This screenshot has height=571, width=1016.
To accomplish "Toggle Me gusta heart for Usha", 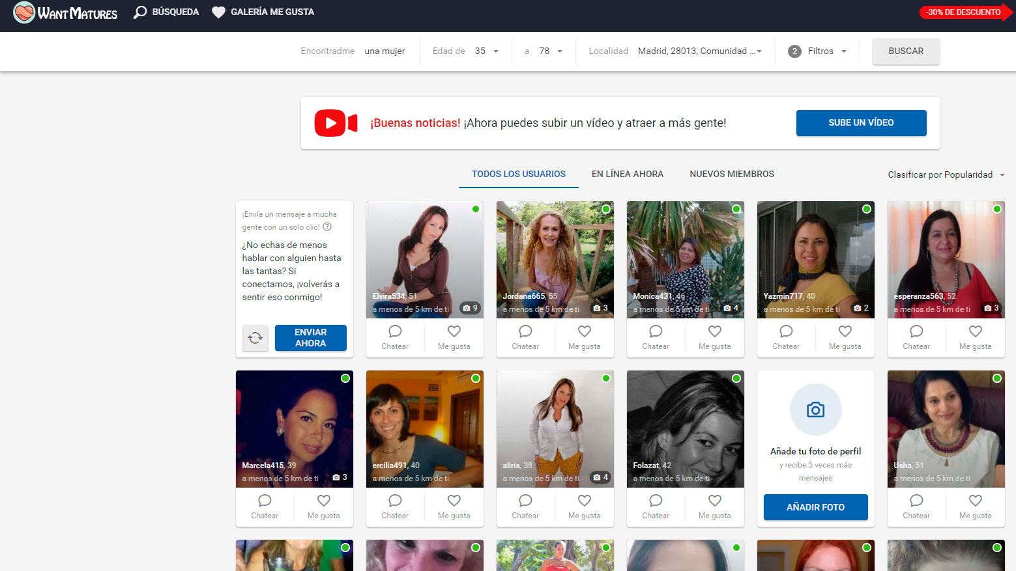I will (975, 501).
